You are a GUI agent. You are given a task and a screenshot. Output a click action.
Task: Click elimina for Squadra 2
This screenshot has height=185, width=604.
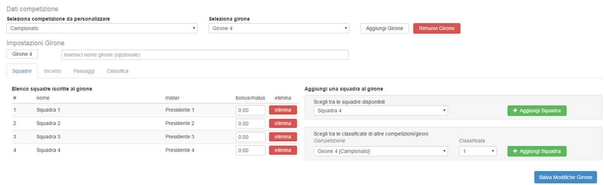click(x=283, y=124)
